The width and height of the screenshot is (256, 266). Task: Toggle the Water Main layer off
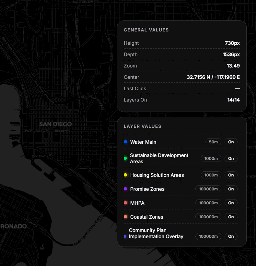231,142
